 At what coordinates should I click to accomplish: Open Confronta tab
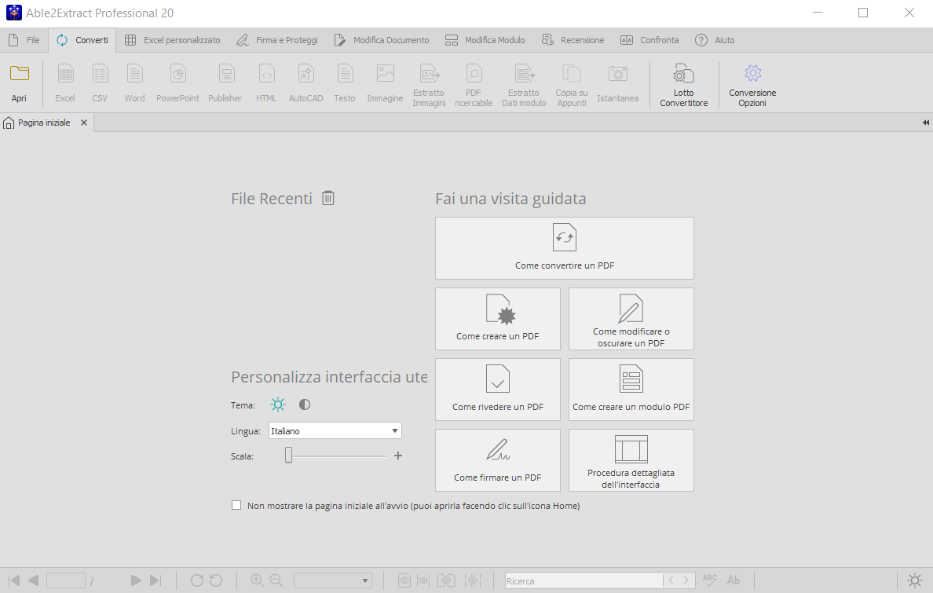pyautogui.click(x=649, y=40)
